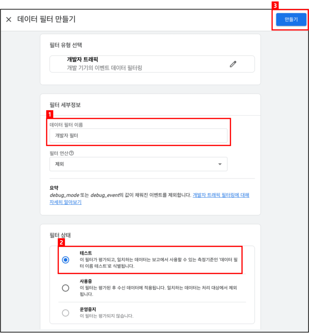Pick the 운영중지 radio button
This screenshot has width=309, height=333.
pos(66,313)
